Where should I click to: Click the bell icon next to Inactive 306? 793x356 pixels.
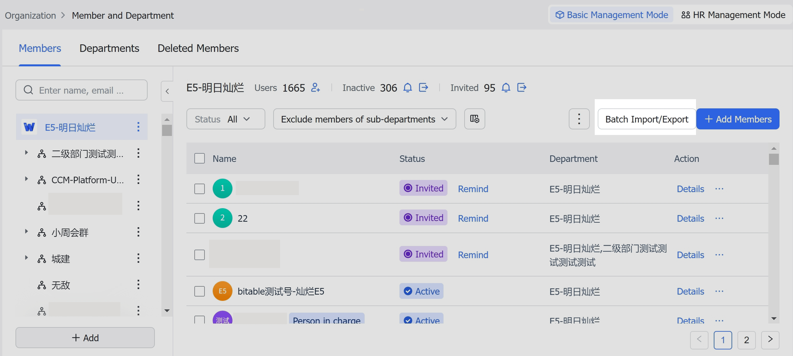407,88
